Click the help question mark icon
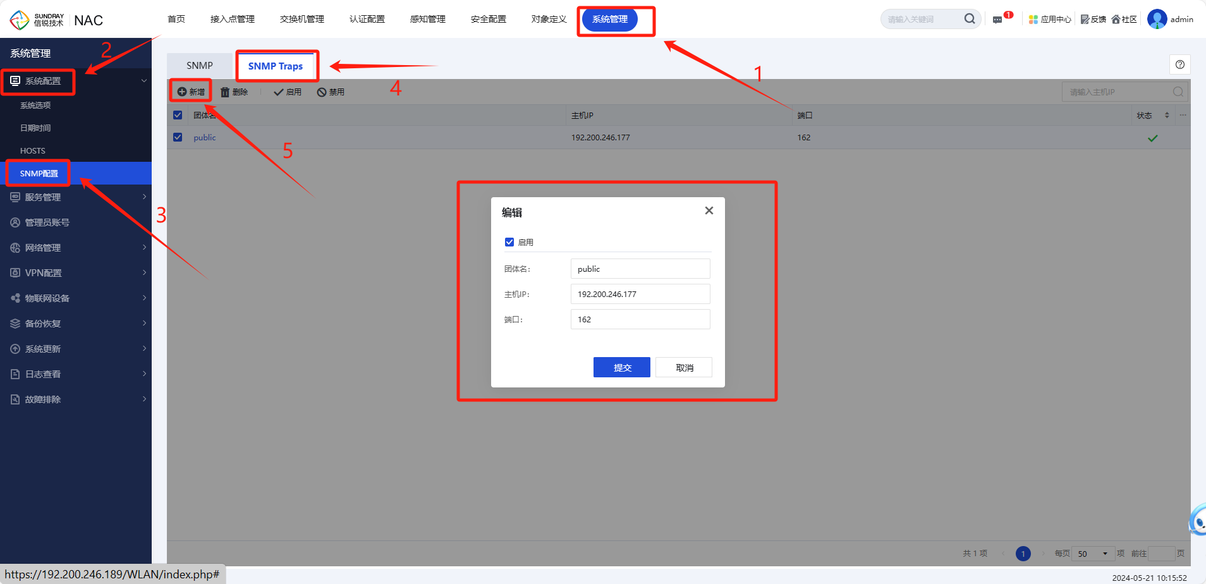 click(x=1180, y=64)
